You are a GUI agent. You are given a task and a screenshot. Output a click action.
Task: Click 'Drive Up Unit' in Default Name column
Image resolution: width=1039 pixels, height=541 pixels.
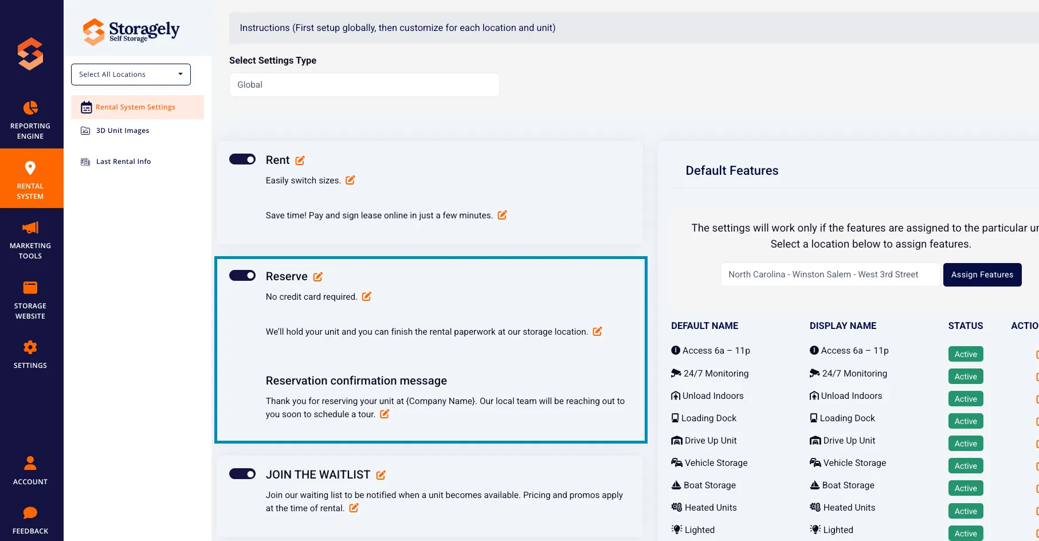[x=711, y=441]
